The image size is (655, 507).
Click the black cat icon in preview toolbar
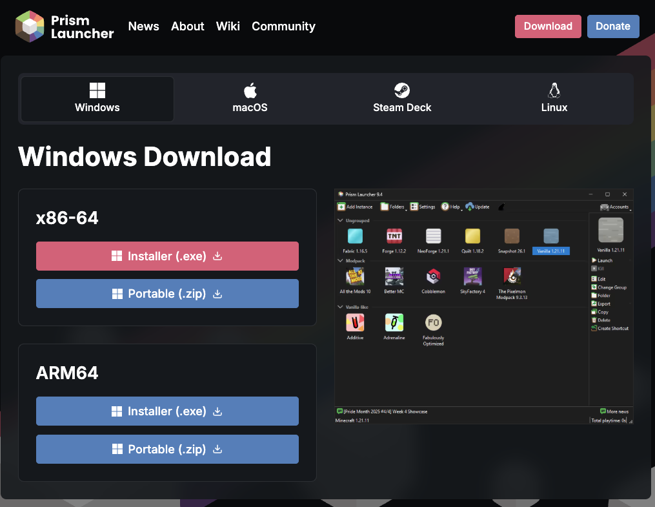click(x=501, y=207)
